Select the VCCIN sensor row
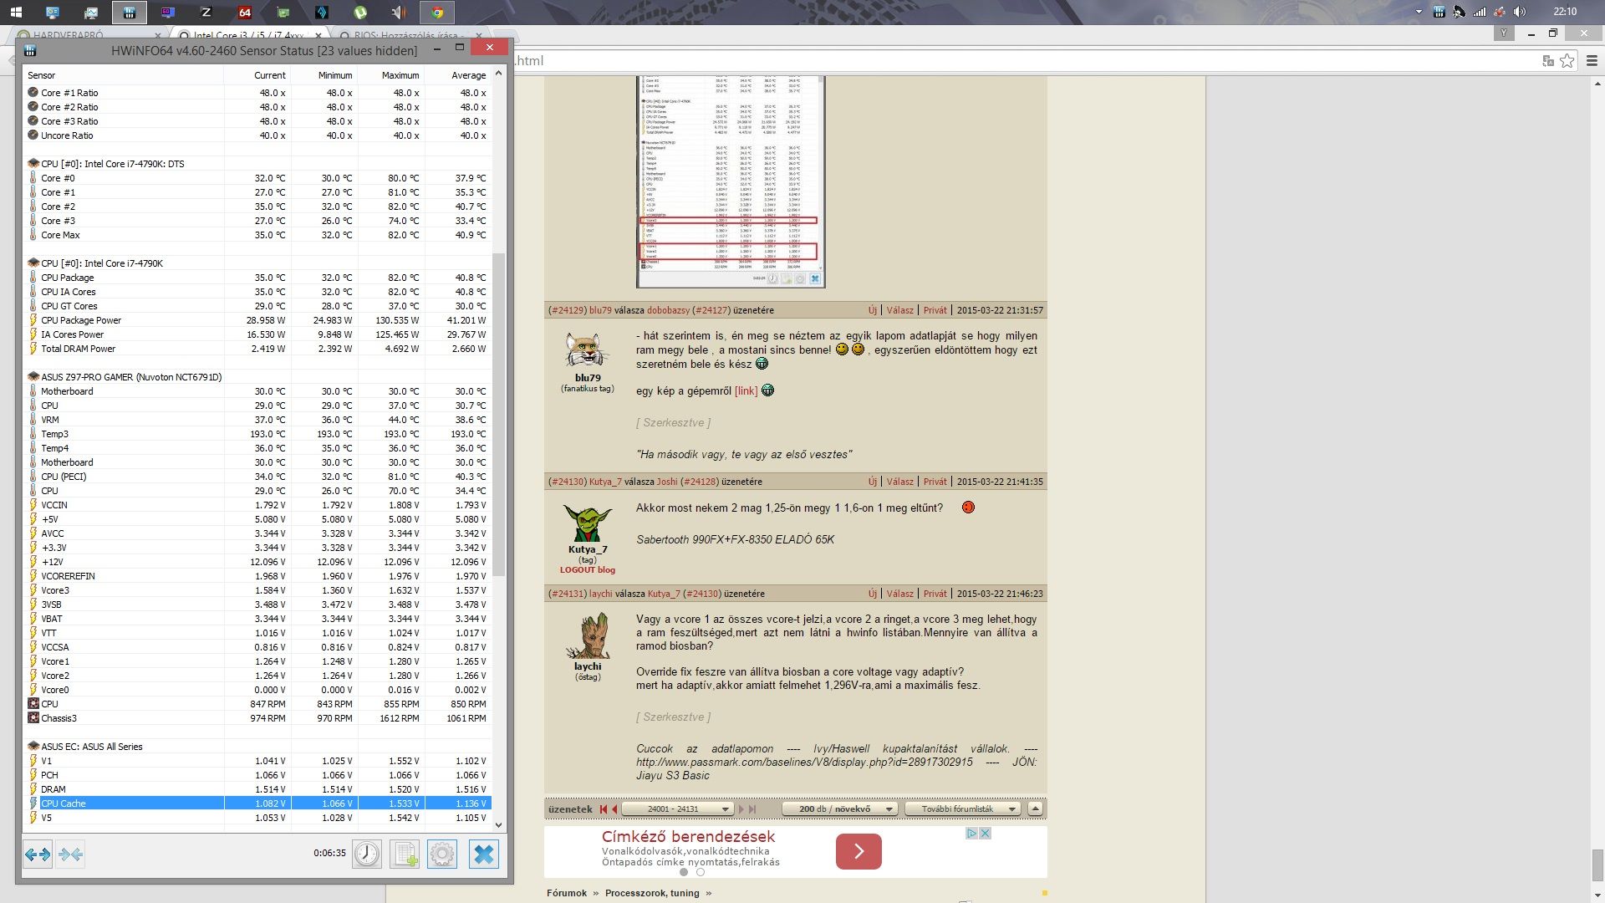Image resolution: width=1605 pixels, height=903 pixels. pyautogui.click(x=257, y=505)
